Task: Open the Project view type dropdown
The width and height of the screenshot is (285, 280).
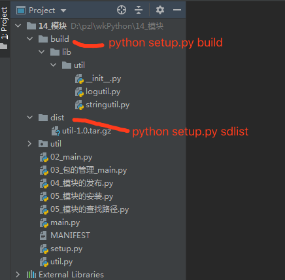Action: tap(63, 10)
